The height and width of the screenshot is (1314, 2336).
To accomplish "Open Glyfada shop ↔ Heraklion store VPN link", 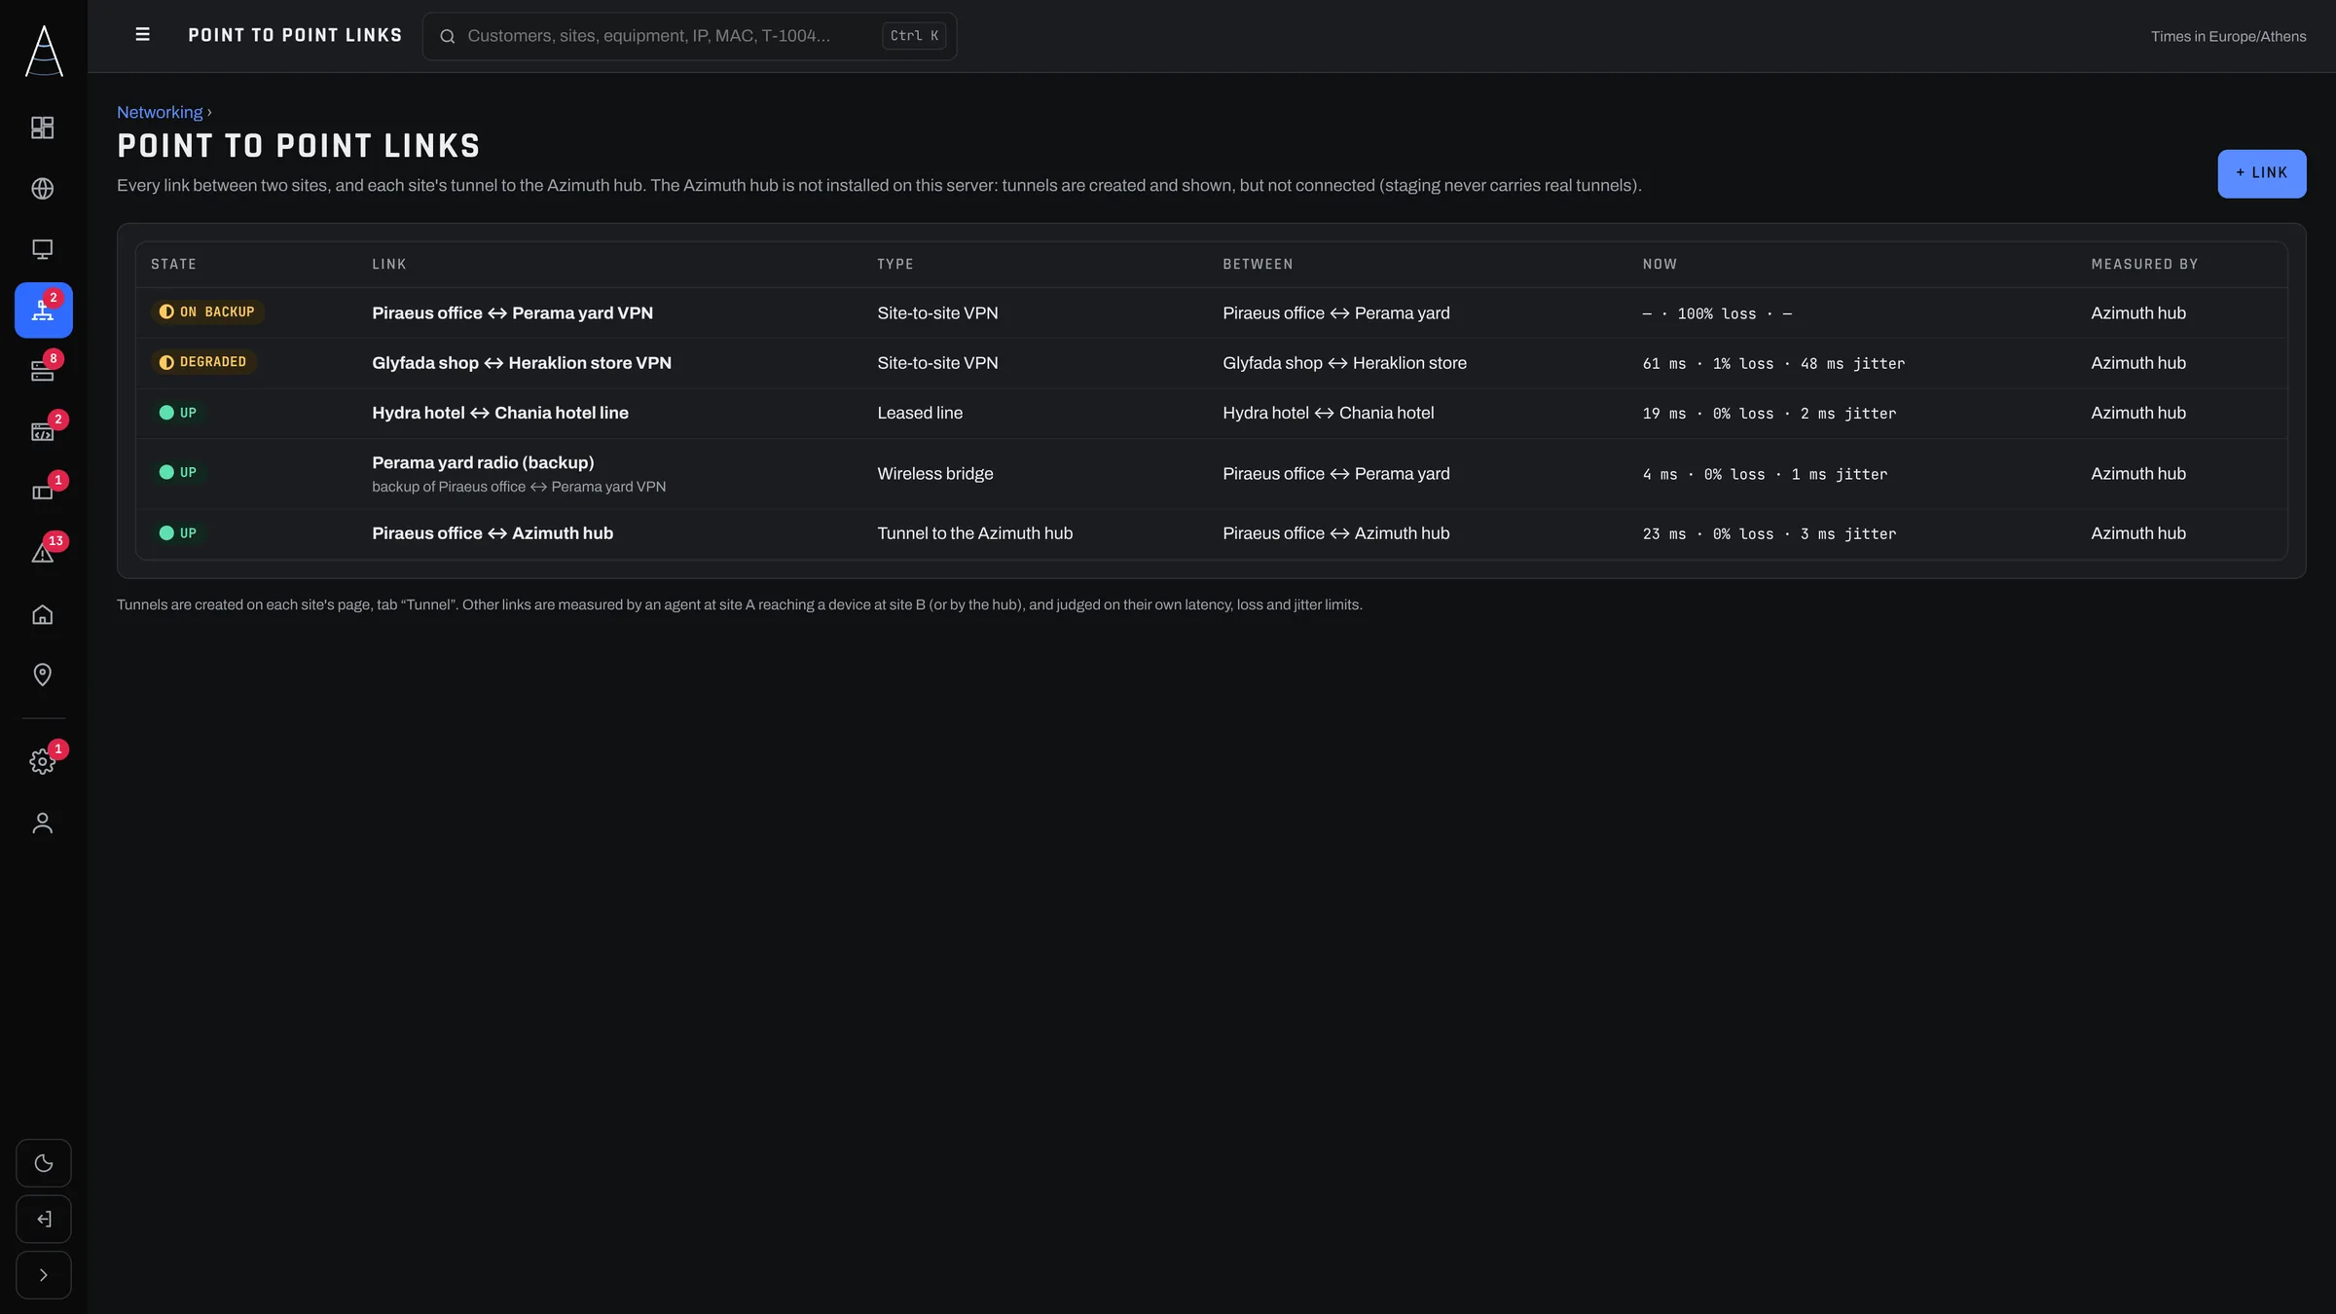I will tap(522, 363).
